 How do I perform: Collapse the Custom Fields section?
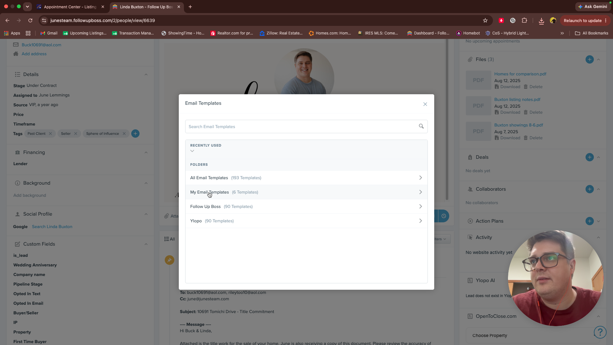click(146, 244)
